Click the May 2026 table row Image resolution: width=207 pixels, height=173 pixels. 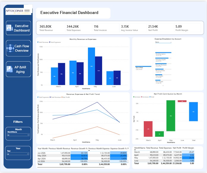83,156
